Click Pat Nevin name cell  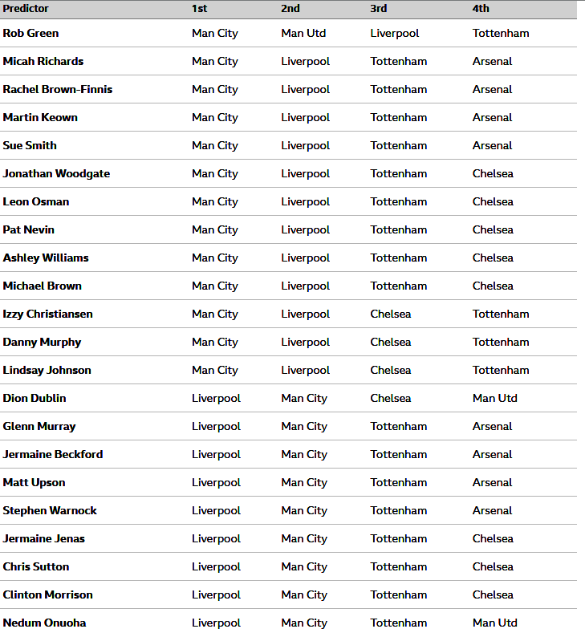[28, 229]
